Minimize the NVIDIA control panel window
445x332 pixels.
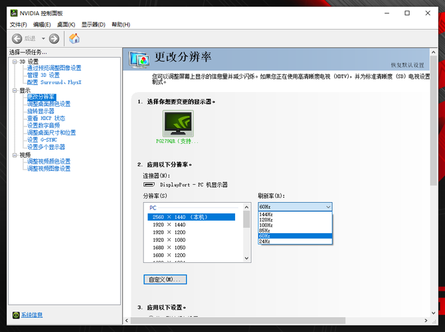pos(387,13)
